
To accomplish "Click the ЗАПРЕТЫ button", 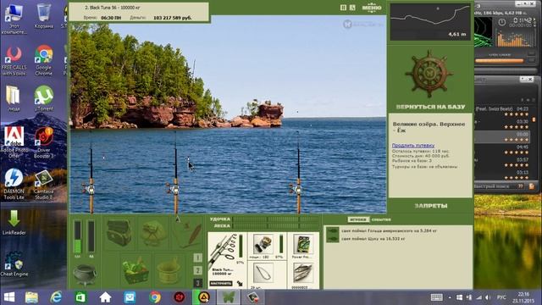I will pyautogui.click(x=430, y=206).
